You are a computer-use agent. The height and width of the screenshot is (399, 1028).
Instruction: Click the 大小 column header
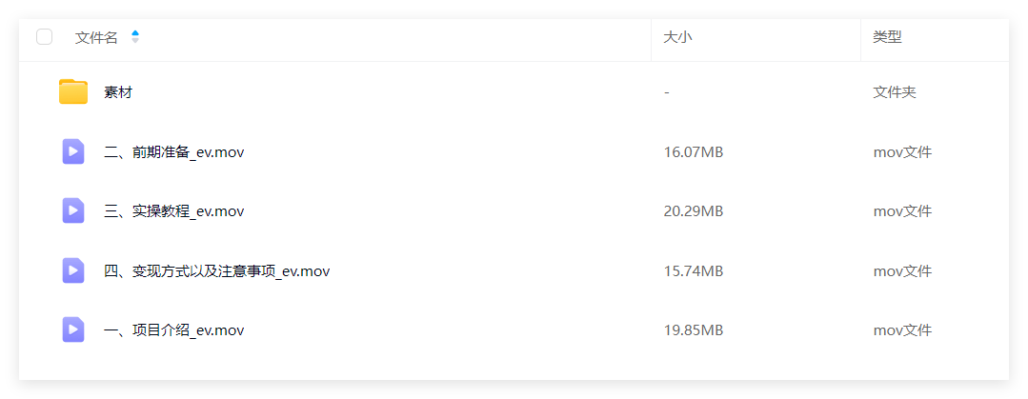(x=678, y=37)
